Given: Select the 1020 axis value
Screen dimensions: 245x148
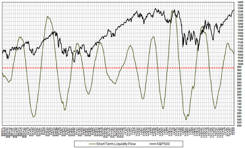Looking at the screenshot, I should tap(240, 61).
